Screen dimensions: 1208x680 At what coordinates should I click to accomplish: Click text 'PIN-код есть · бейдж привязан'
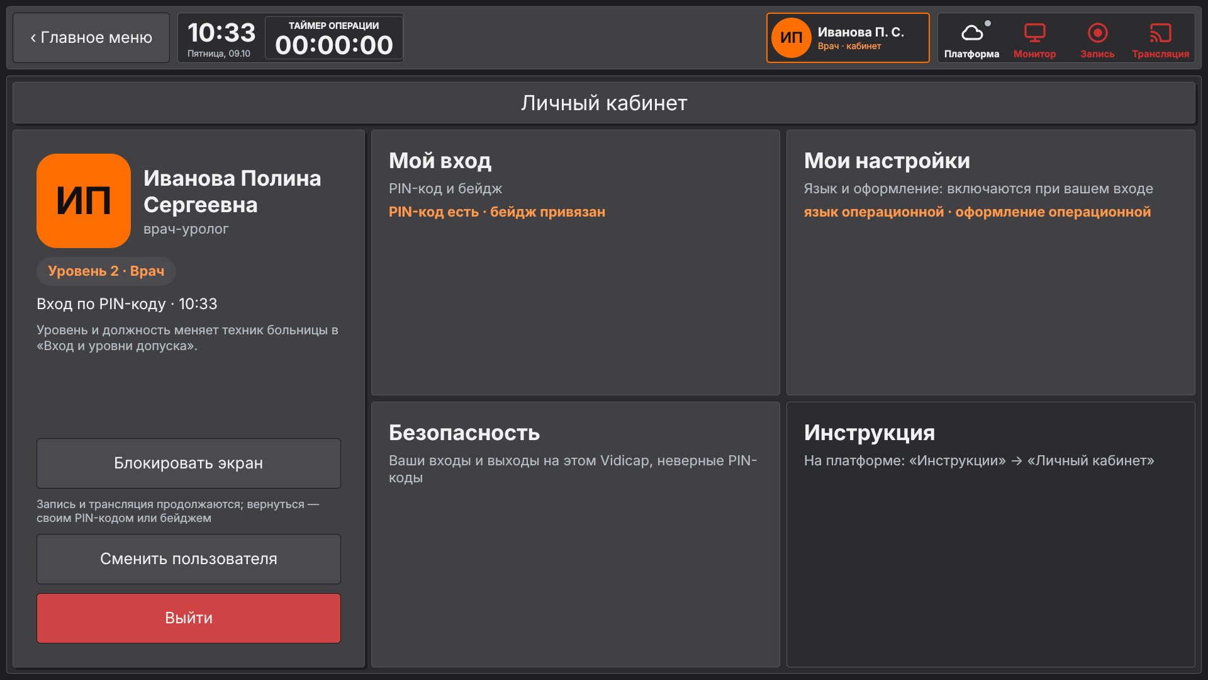pos(497,212)
